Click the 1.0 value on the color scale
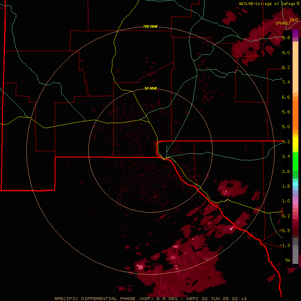Viewport: 301px width, 301px height. pyautogui.click(x=286, y=201)
